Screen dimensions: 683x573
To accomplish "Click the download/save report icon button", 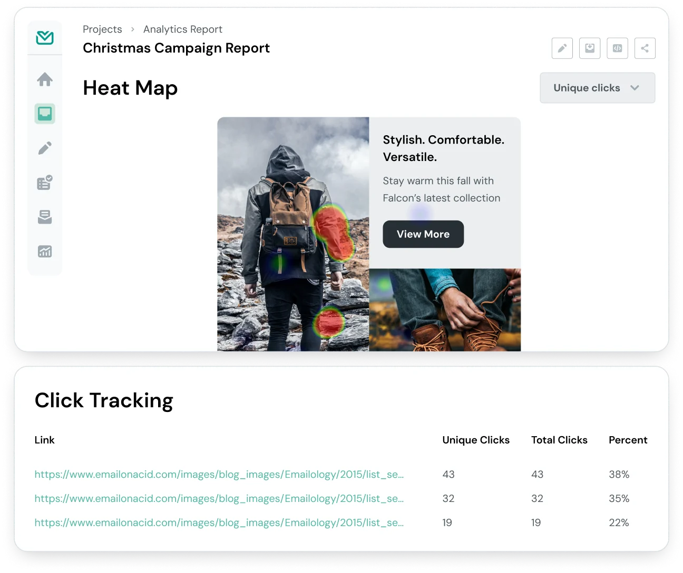I will click(x=590, y=48).
